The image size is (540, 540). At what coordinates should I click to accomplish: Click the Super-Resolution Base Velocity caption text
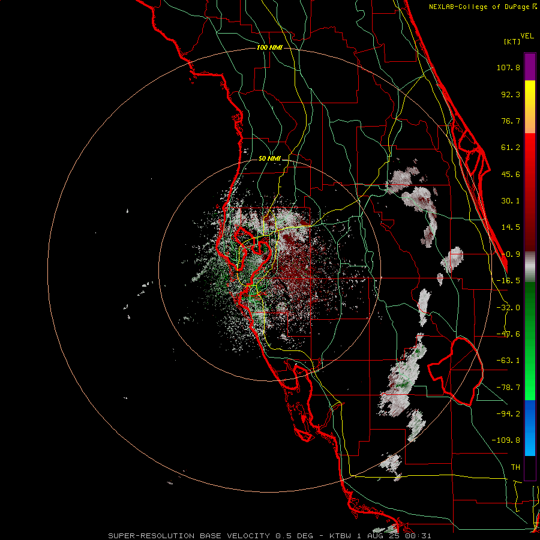tap(269, 536)
